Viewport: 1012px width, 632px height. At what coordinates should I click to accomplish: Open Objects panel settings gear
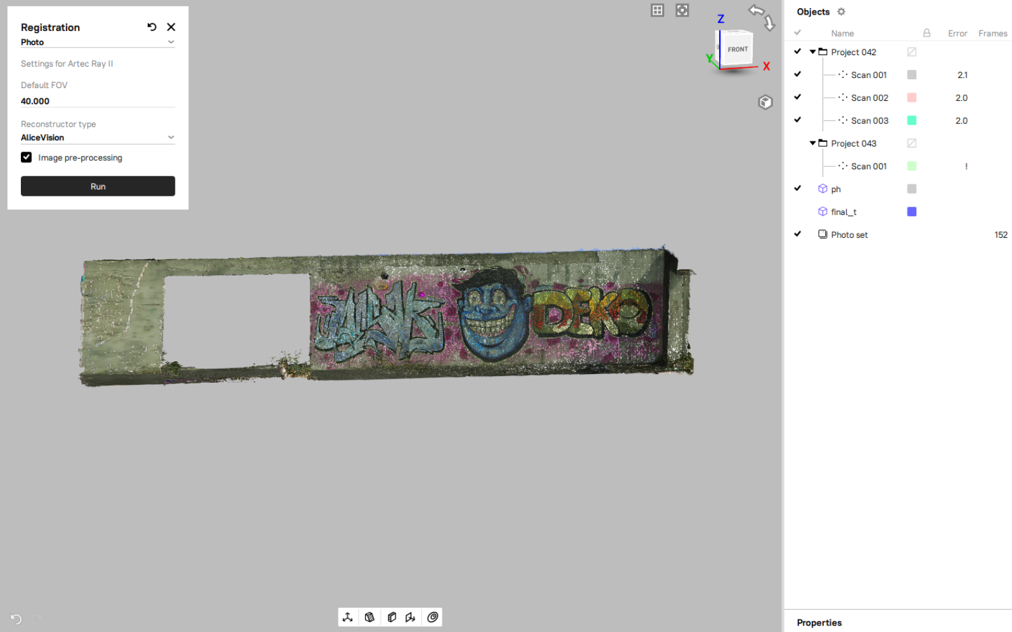(x=841, y=11)
